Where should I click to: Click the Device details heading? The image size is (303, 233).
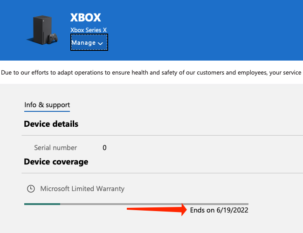[51, 124]
